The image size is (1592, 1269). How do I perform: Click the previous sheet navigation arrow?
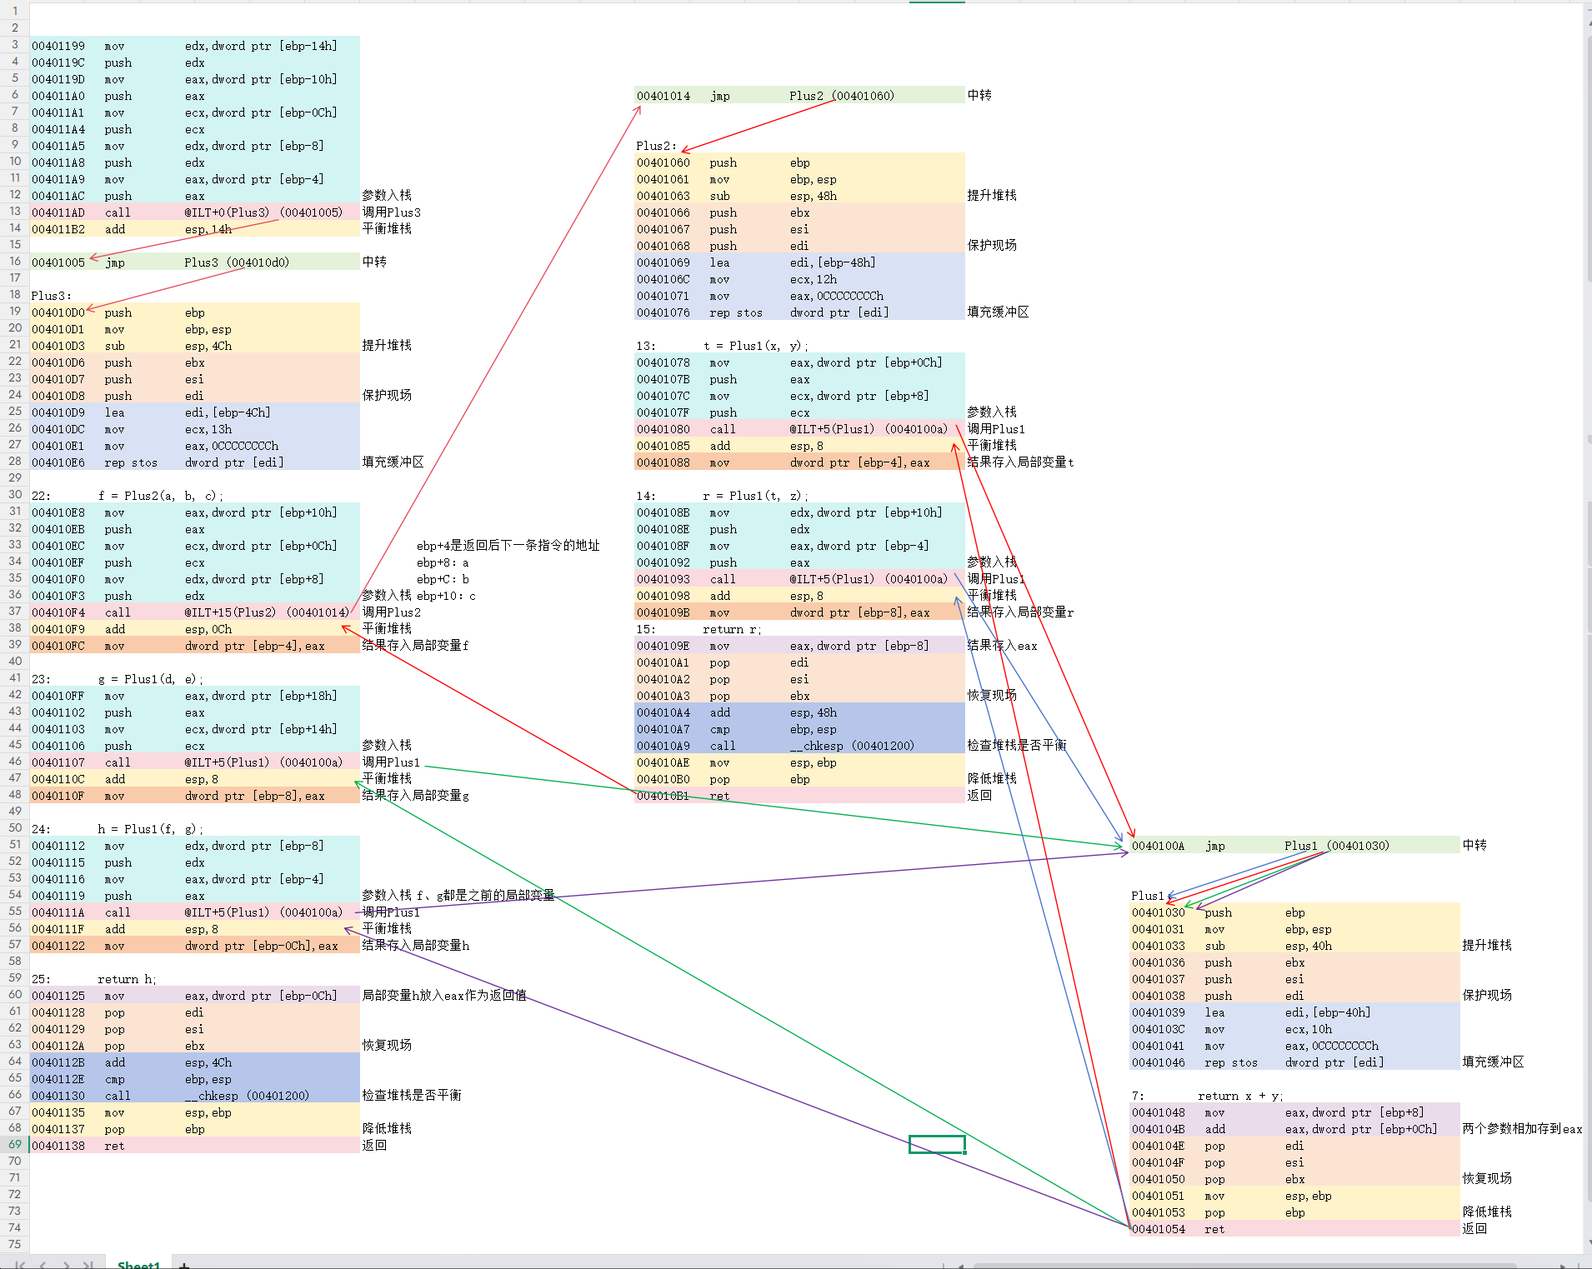pyautogui.click(x=43, y=1265)
